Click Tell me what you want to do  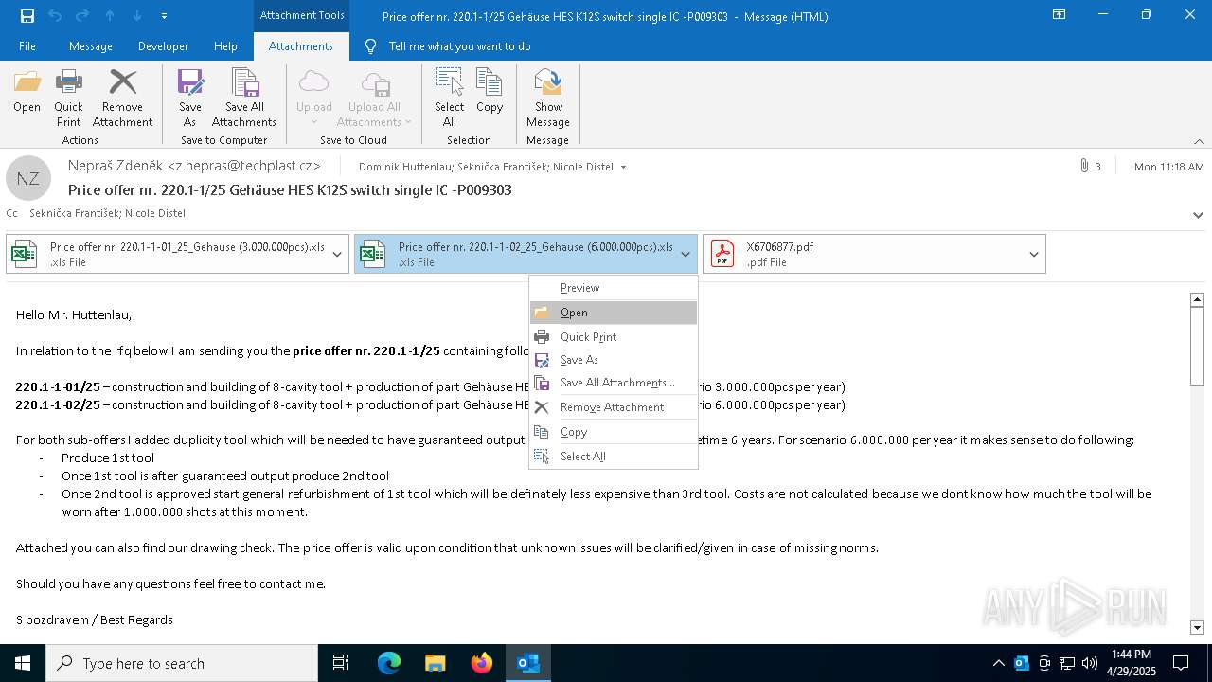tap(459, 46)
